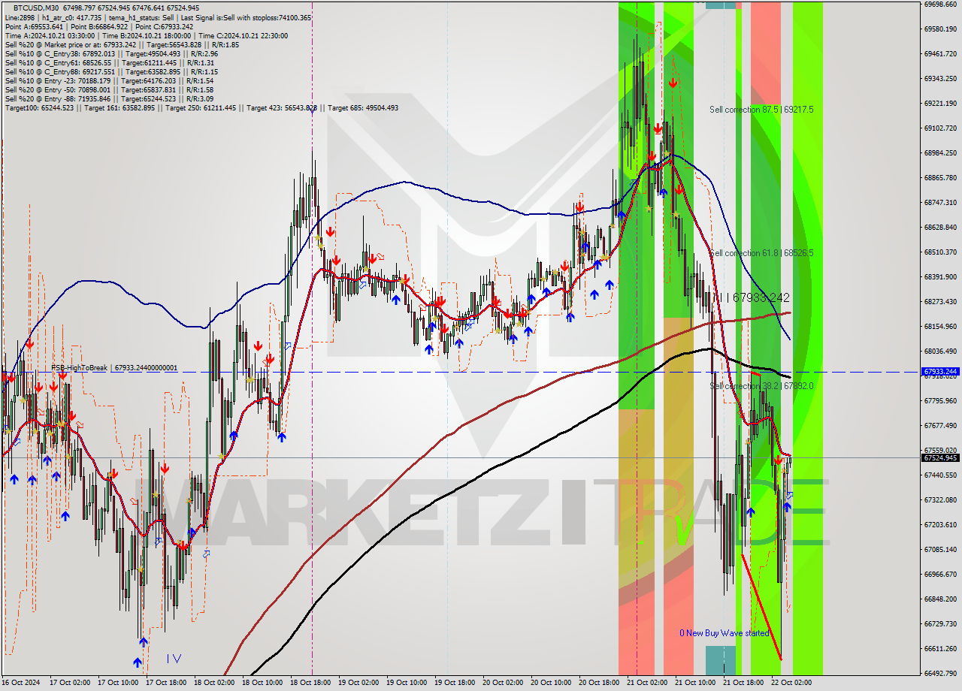Select the '16 Oct 2024' date label

[x=22, y=683]
